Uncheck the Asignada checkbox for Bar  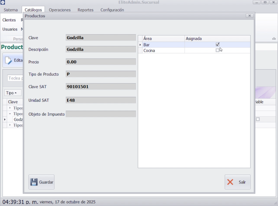[217, 45]
